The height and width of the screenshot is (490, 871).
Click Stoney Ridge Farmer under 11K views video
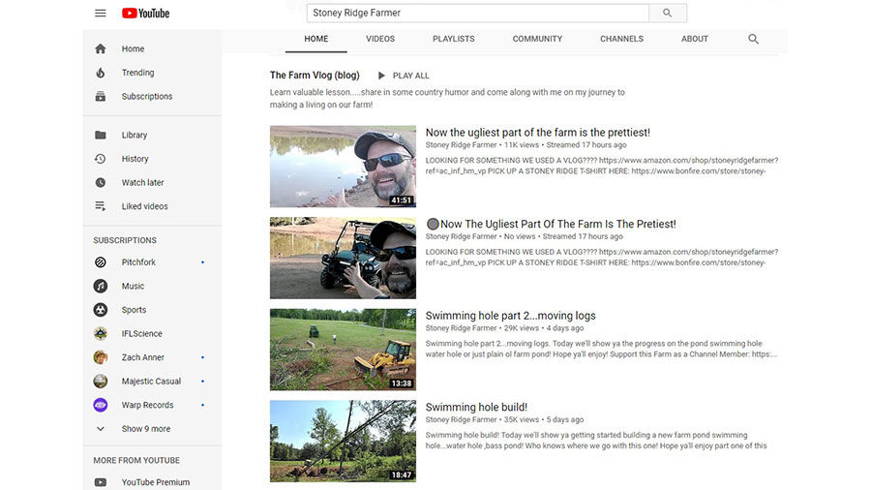(461, 145)
